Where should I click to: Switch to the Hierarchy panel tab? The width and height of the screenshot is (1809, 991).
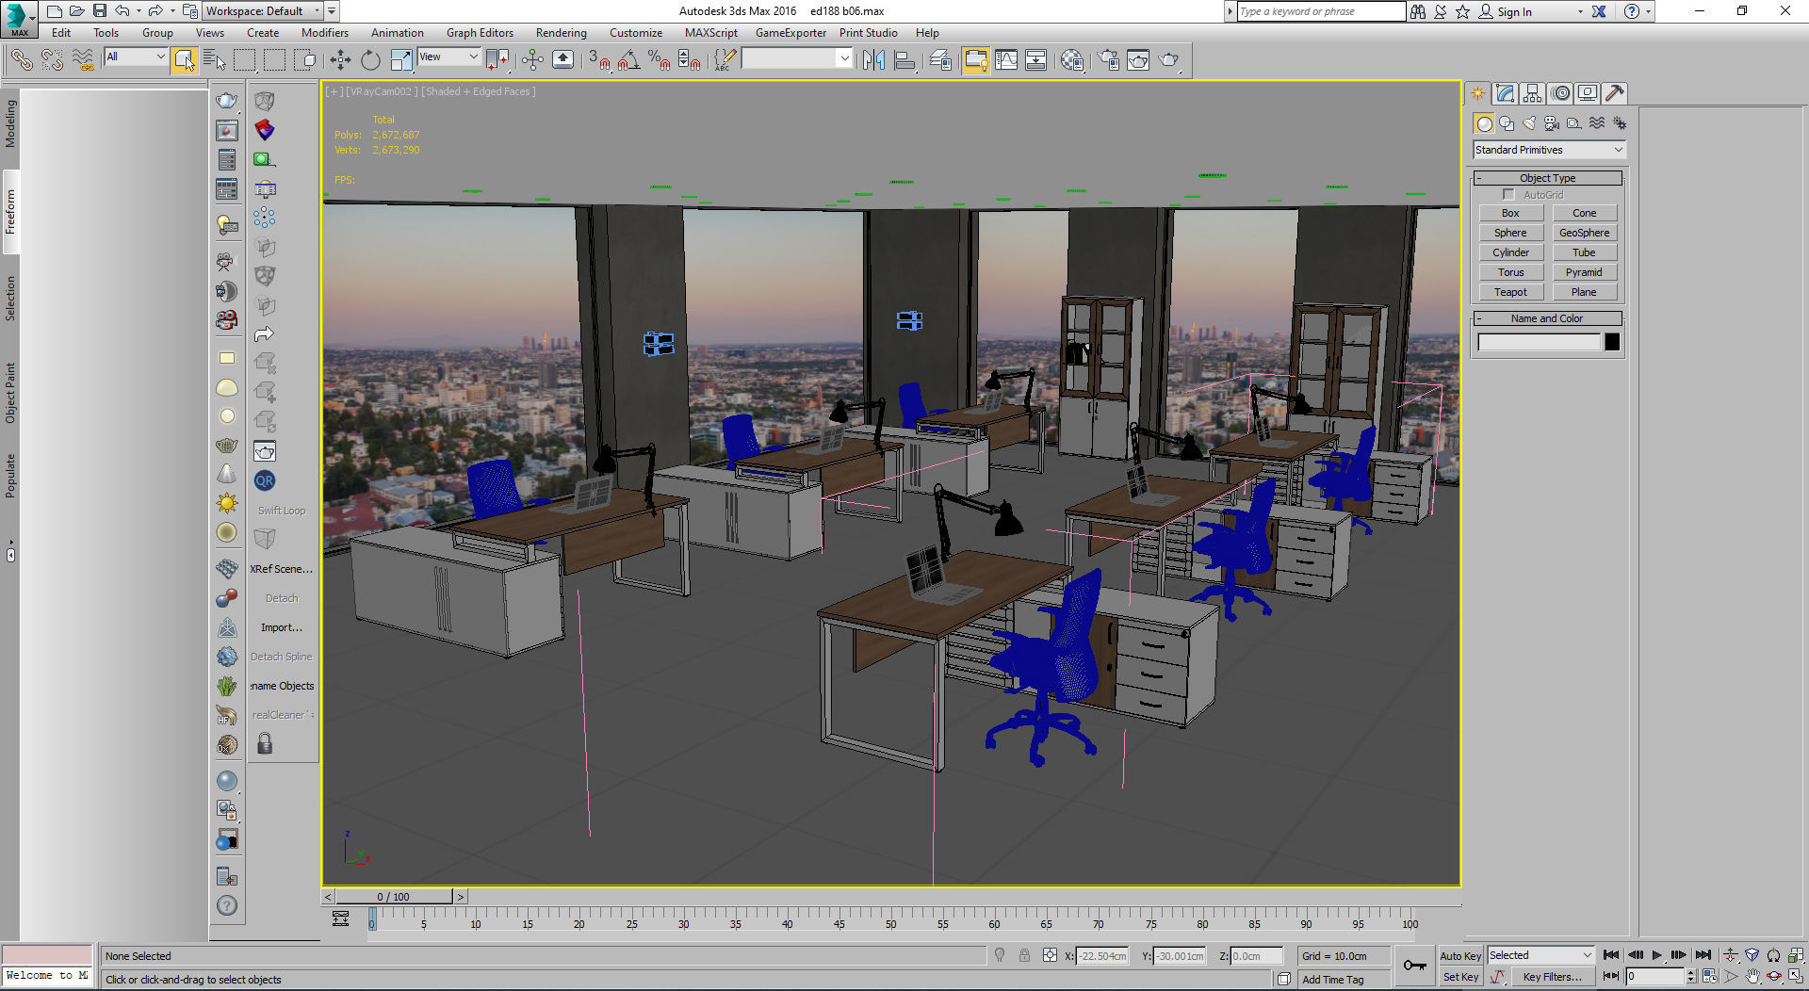pos(1532,93)
